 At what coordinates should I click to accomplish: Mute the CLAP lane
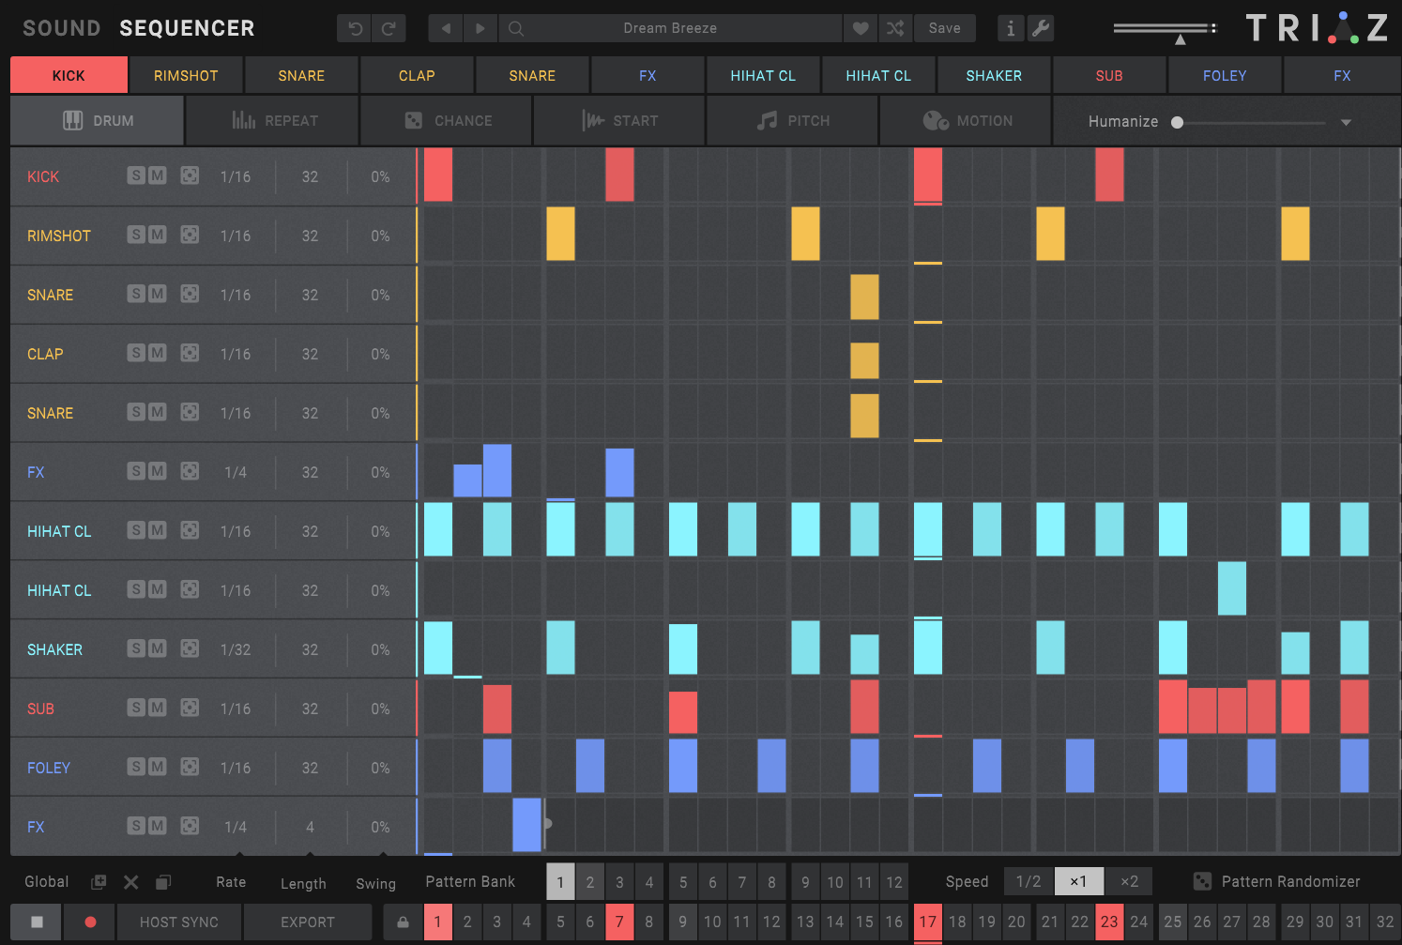tap(158, 353)
